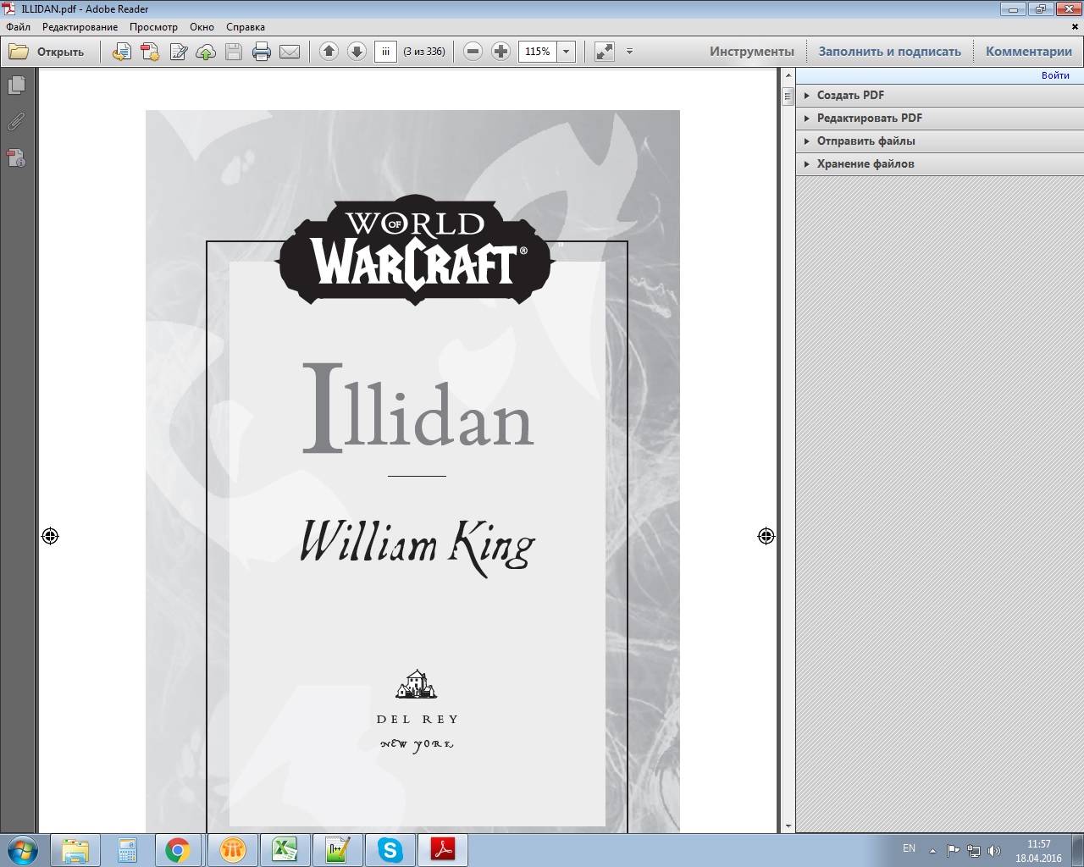Click the send by email envelope icon

[x=290, y=52]
